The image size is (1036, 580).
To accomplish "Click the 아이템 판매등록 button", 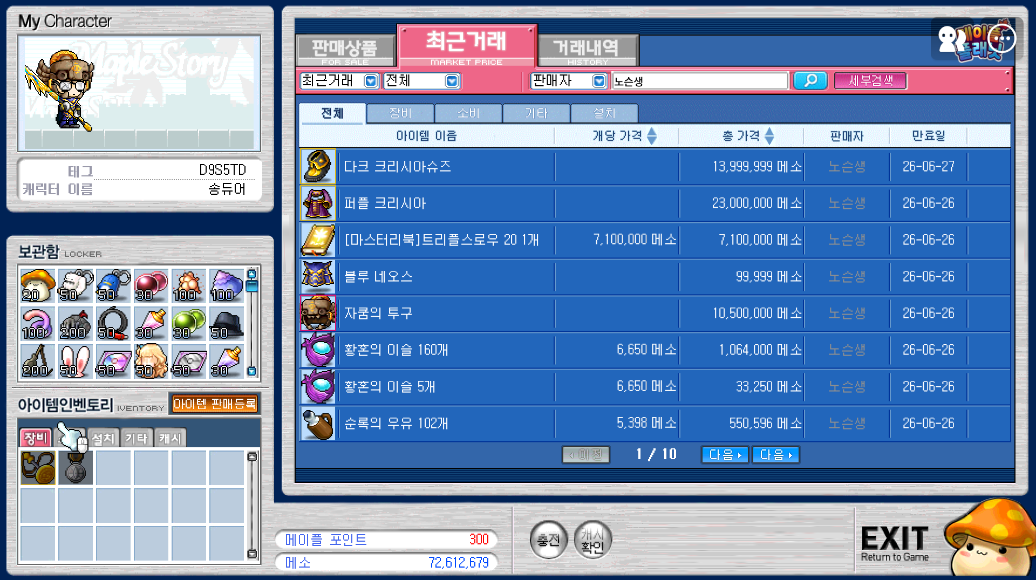I will click(x=214, y=404).
